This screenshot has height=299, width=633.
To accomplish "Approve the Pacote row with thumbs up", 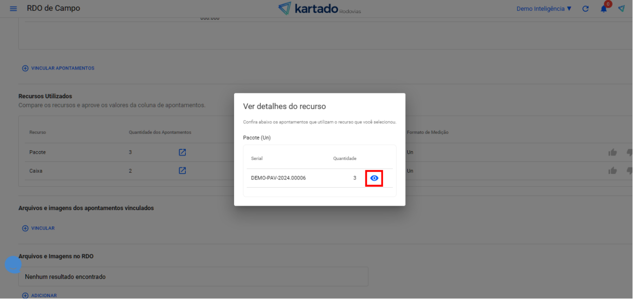I will tap(612, 152).
